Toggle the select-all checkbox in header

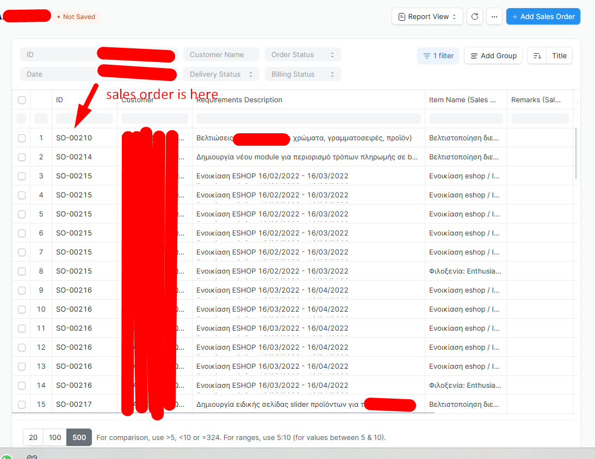click(22, 100)
